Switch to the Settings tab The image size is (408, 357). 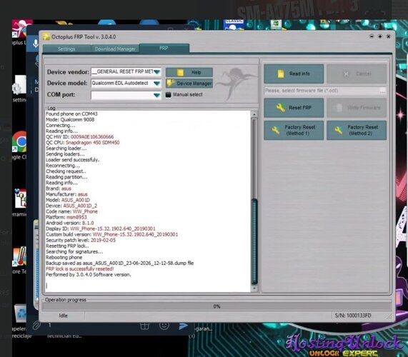[66, 49]
